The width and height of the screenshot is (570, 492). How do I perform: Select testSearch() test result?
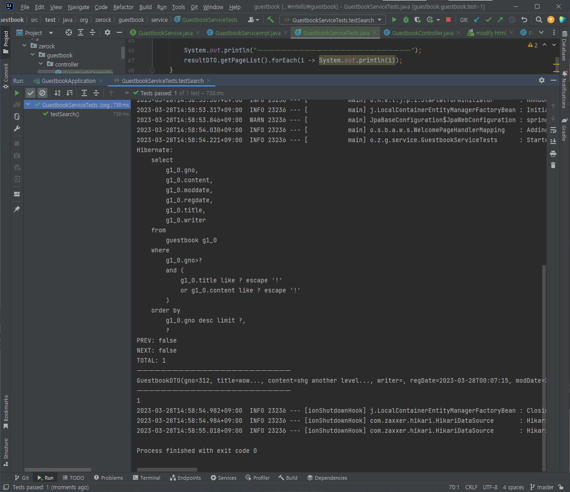pos(65,114)
